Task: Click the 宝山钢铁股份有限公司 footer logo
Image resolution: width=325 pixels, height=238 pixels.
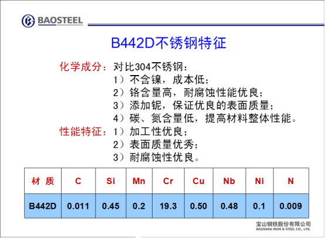Action: (x=283, y=226)
